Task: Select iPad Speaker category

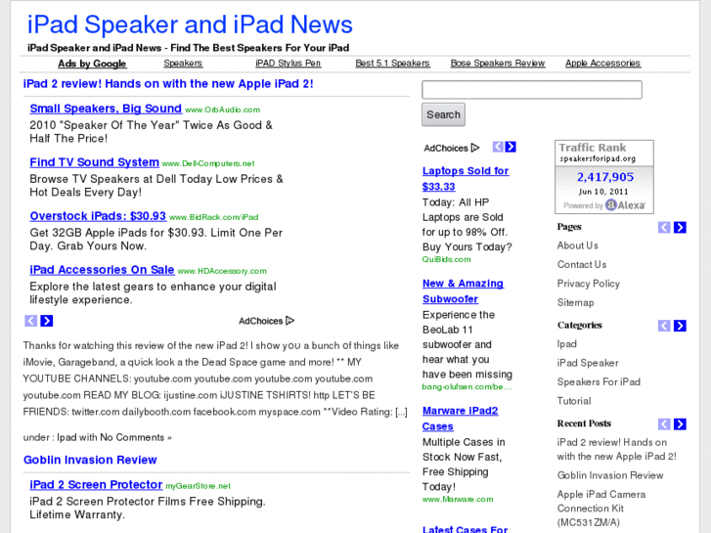Action: coord(588,363)
